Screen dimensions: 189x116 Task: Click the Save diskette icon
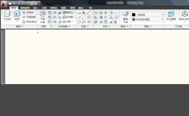[x=19, y=3]
